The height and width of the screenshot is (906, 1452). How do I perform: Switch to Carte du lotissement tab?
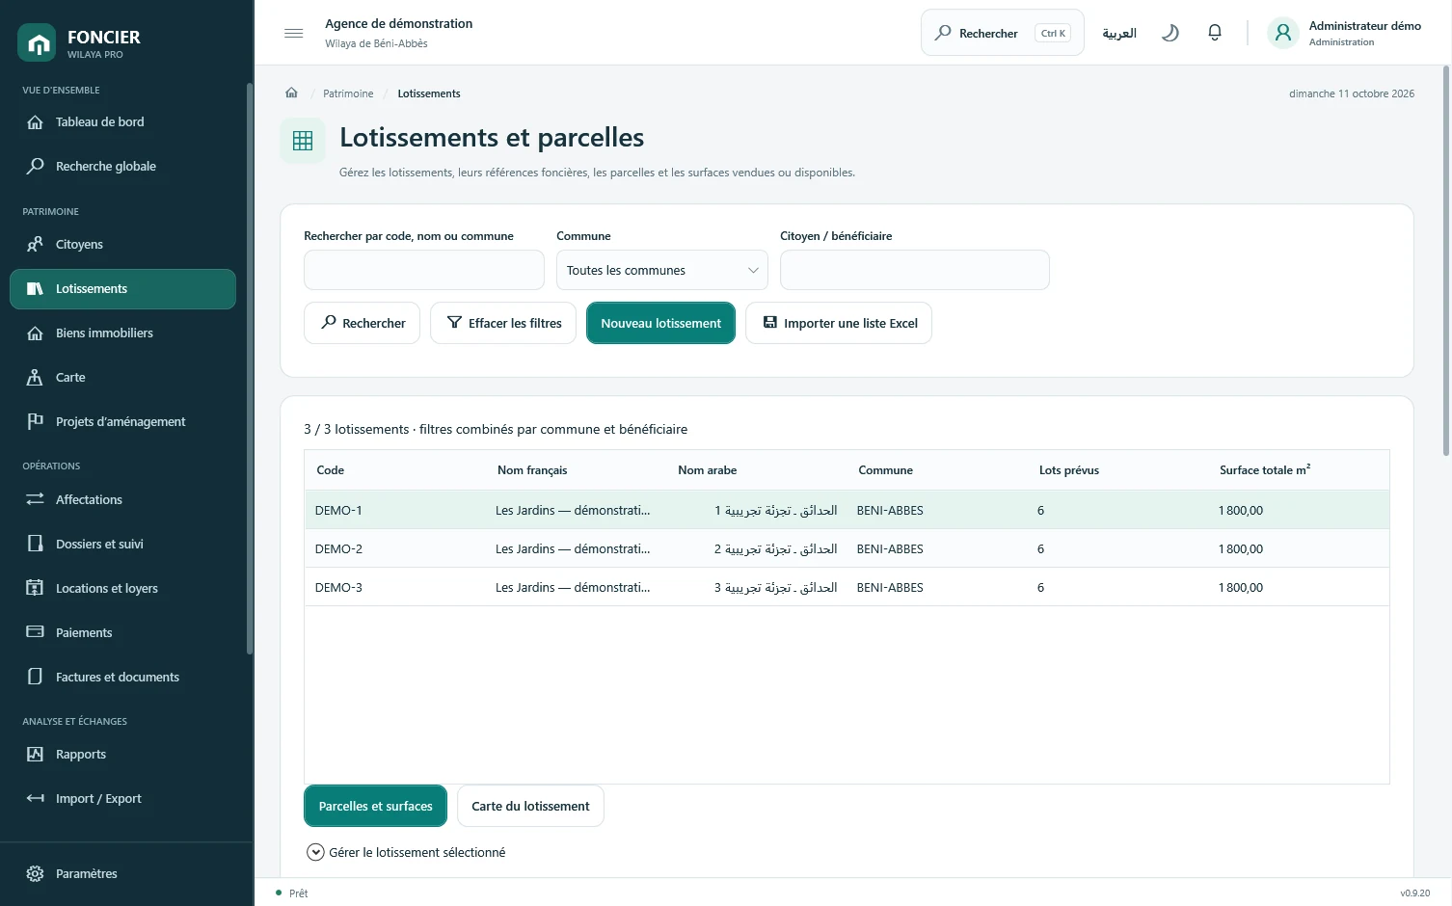pyautogui.click(x=530, y=806)
